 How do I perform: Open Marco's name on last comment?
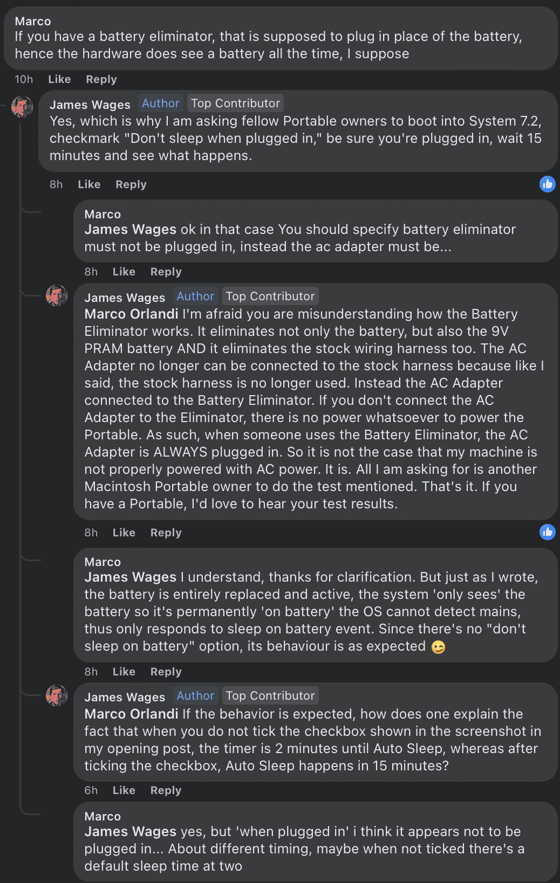pos(103,816)
